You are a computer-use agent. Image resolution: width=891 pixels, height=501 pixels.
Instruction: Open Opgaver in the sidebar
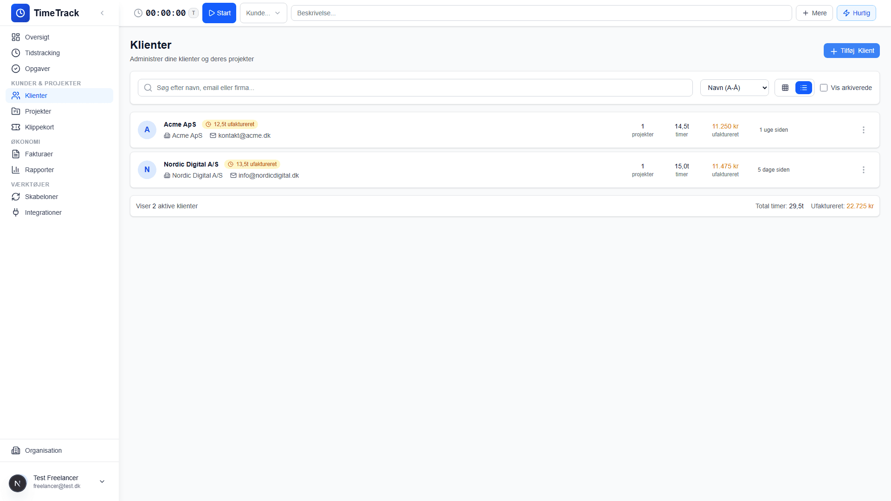59,69
